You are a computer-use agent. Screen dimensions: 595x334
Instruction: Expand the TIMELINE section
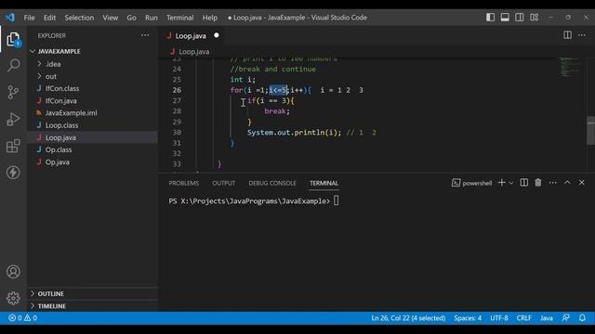(92, 305)
